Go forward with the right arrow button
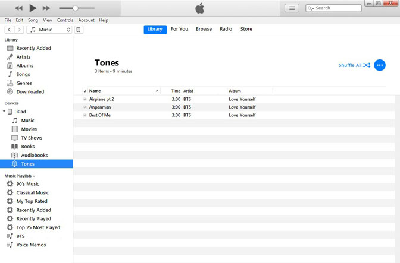Viewport: 400px width, 263px height. 19,30
